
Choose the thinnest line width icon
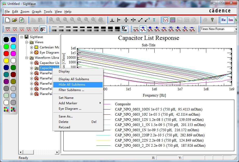point(54,29)
